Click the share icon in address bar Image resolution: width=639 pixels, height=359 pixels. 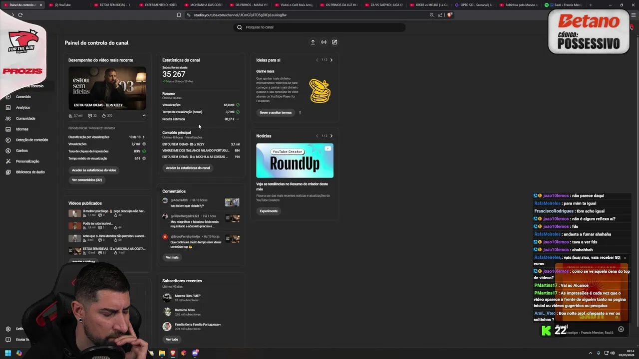pos(440,15)
